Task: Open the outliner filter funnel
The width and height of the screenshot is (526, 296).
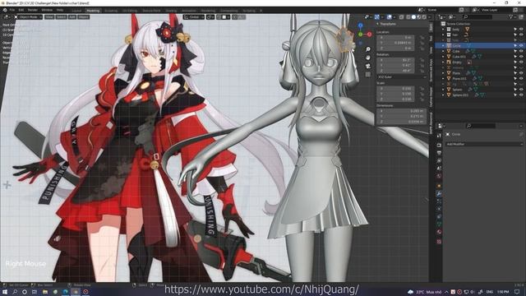Action: coord(511,16)
